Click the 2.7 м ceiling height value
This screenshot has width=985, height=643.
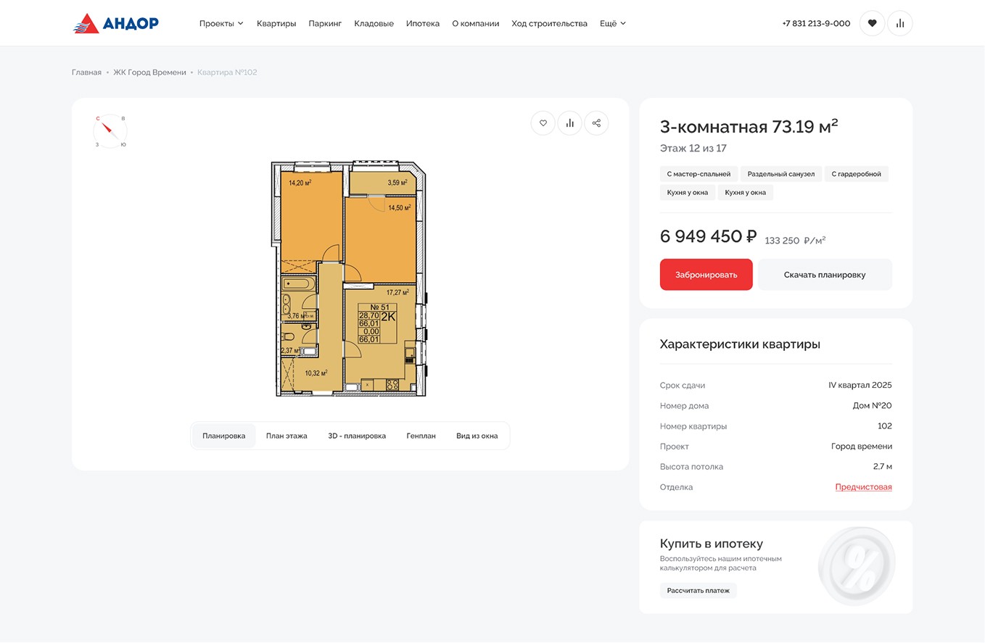(883, 467)
